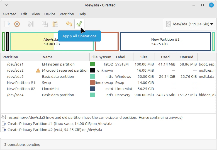This screenshot has width=217, height=150.
Task: Click the Name column header
Action: (65, 57)
